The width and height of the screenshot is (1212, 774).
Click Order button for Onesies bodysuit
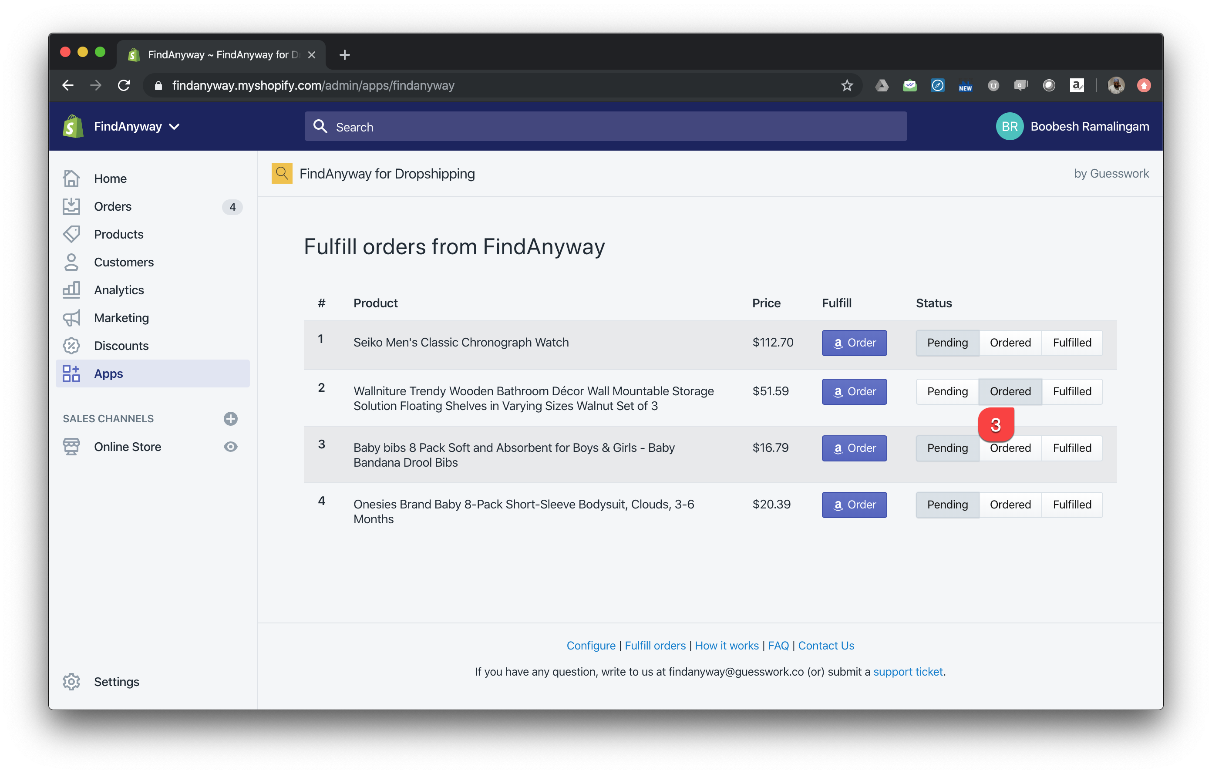click(x=854, y=504)
